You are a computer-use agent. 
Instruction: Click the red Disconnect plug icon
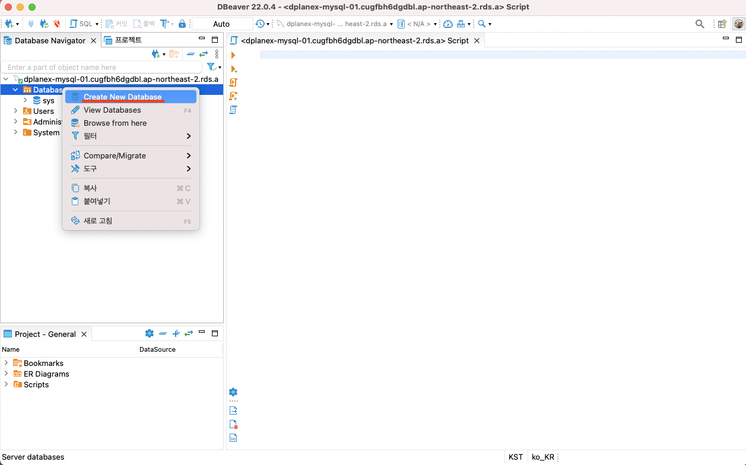coord(57,24)
